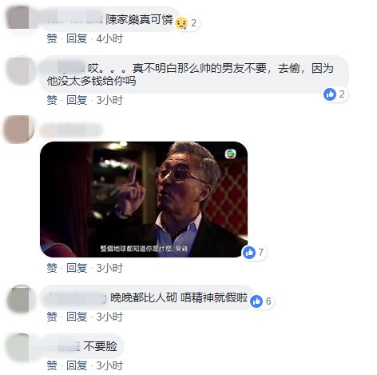The width and height of the screenshot is (377, 375).
Task: Open the avatar beside the 不要脸 comment
Action: (x=19, y=348)
